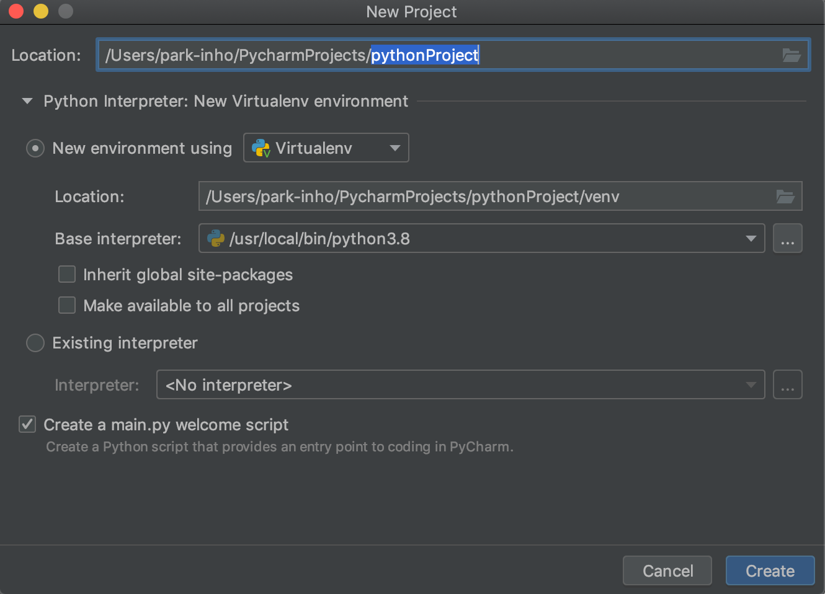Click the Cancel button

click(667, 570)
